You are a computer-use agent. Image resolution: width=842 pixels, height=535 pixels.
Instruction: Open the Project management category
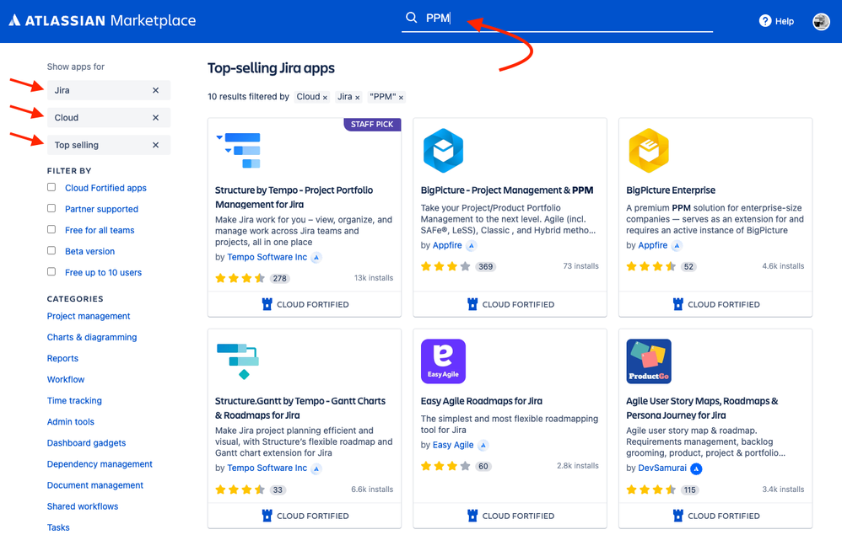click(89, 316)
